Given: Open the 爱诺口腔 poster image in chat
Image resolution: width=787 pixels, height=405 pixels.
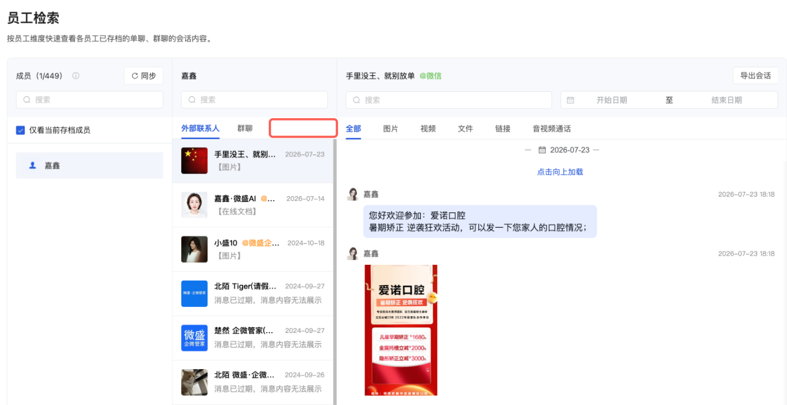Looking at the screenshot, I should click(x=401, y=330).
